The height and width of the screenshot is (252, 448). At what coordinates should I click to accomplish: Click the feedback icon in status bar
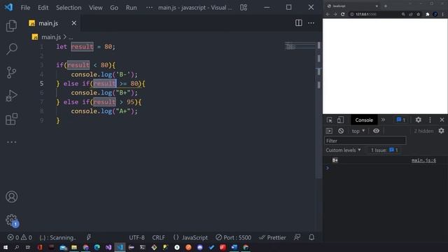click(x=297, y=237)
